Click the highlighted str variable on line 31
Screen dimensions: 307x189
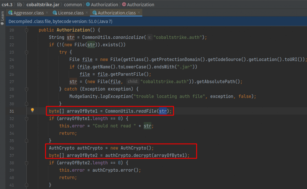pyautogui.click(x=163, y=111)
